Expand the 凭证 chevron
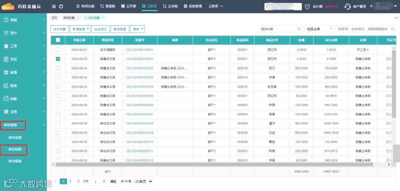Viewport: 400px width, 191px height. (44, 59)
